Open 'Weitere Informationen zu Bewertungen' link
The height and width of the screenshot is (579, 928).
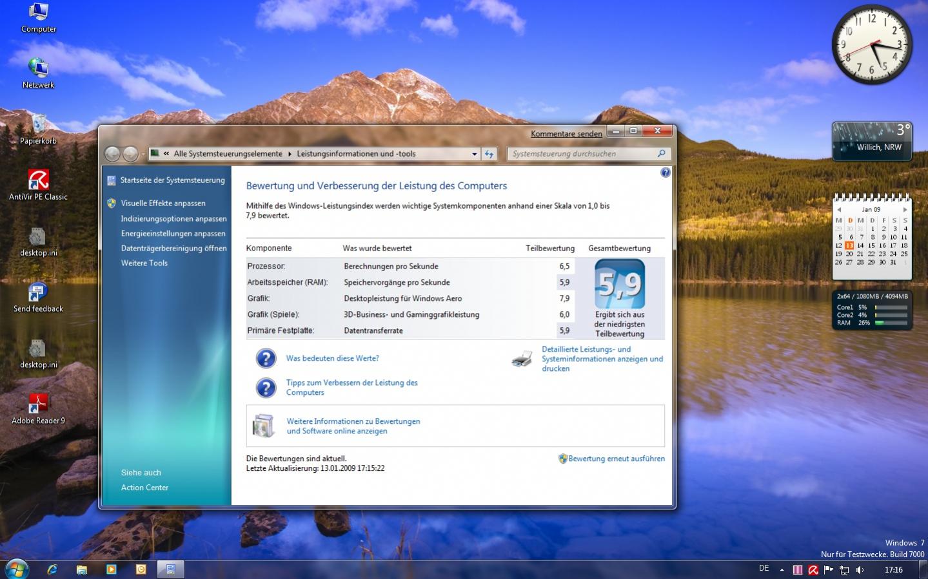(x=353, y=426)
